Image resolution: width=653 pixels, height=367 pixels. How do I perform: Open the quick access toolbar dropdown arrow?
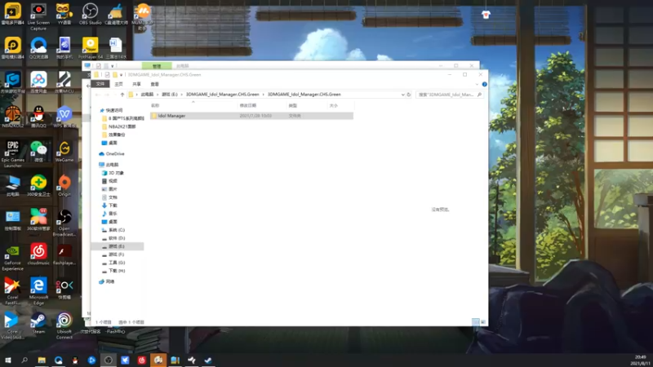121,75
